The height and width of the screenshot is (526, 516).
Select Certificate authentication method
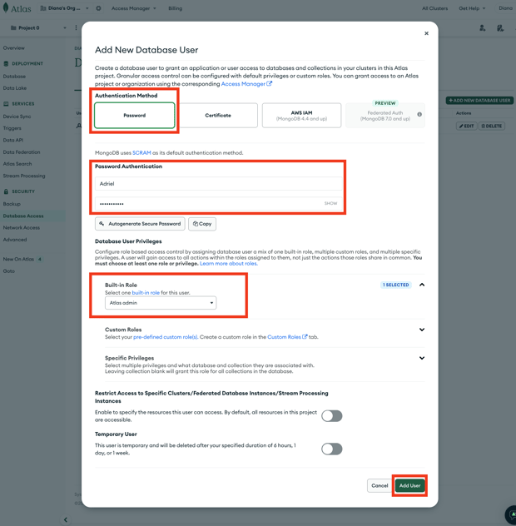click(x=218, y=116)
